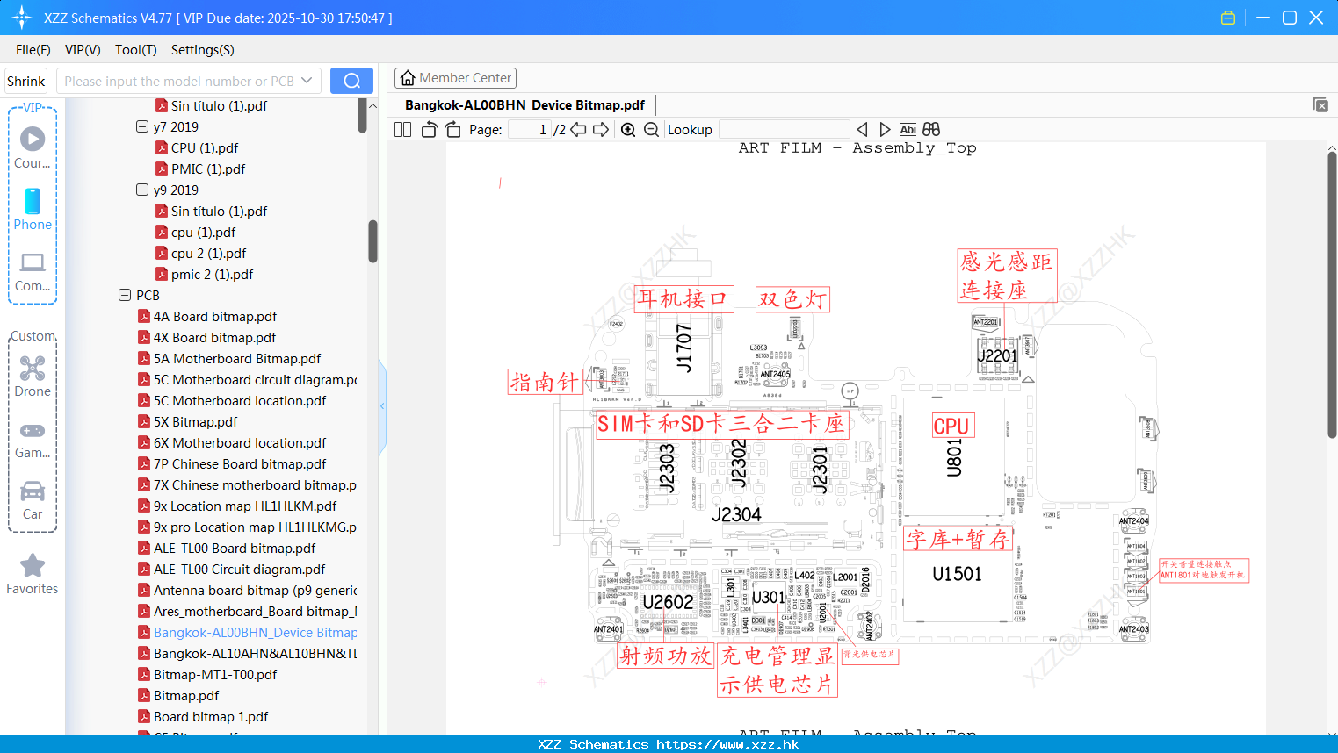This screenshot has height=753, width=1338.
Task: Zoom out of the PDF
Action: pyautogui.click(x=651, y=130)
